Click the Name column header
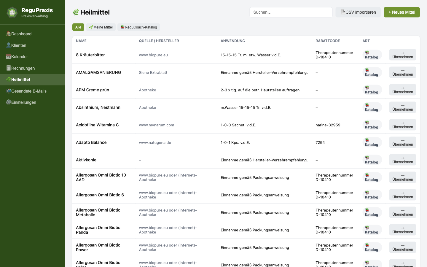 tap(81, 41)
